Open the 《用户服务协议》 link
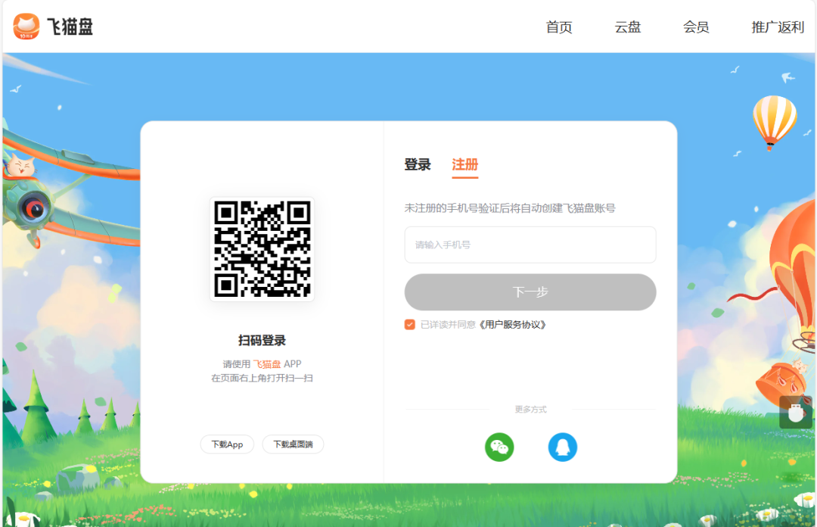The width and height of the screenshot is (817, 527). (x=512, y=325)
